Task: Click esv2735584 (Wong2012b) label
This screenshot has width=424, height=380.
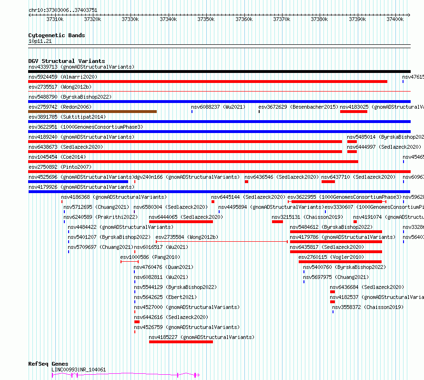Action: click(187, 237)
